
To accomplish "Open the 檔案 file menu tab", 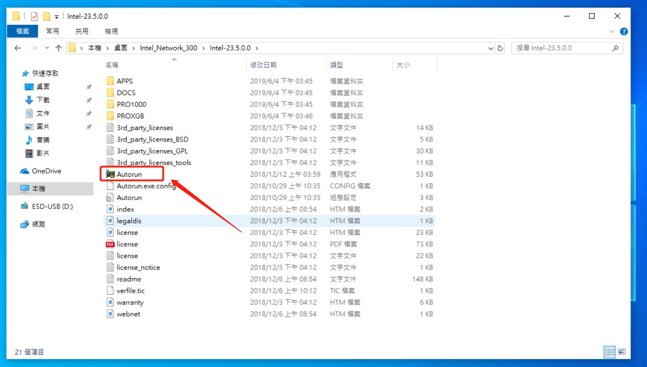I will (x=23, y=31).
